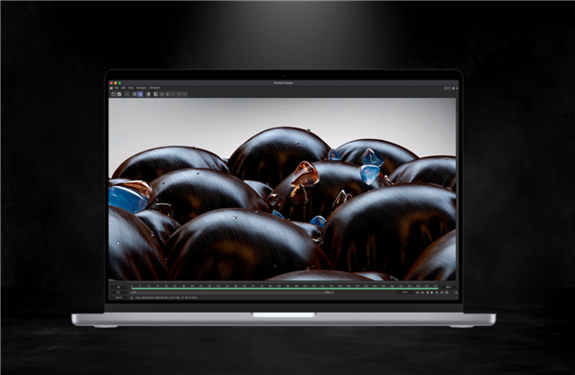Set compare point B

[x=168, y=94]
